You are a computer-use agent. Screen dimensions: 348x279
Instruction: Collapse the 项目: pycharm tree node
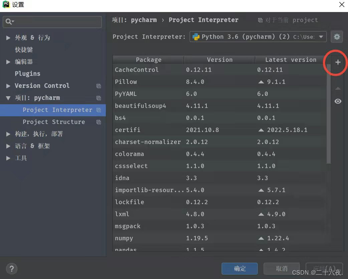(x=8, y=98)
